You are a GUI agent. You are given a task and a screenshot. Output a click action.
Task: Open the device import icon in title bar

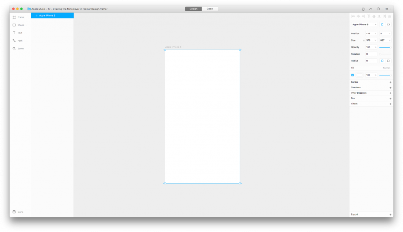(363, 9)
